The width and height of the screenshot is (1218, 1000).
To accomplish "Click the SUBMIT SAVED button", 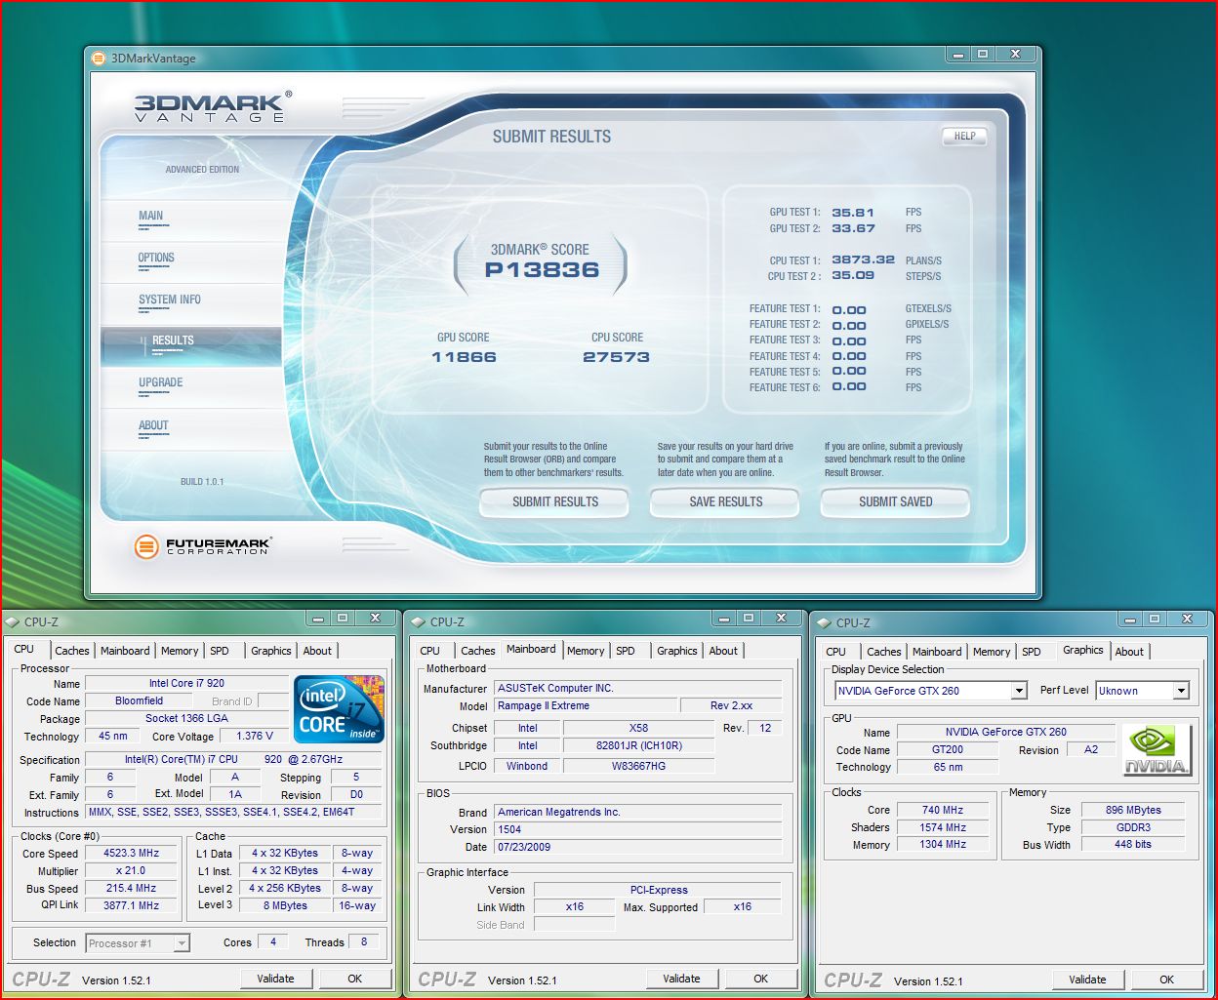I will pos(895,502).
